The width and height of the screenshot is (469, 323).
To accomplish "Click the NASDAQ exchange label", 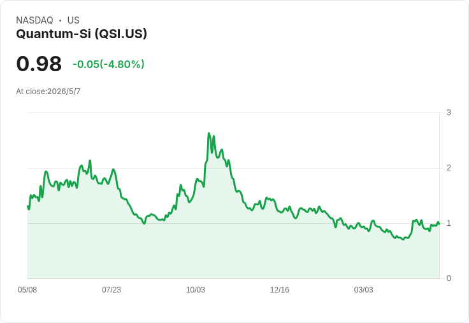I will coord(34,20).
